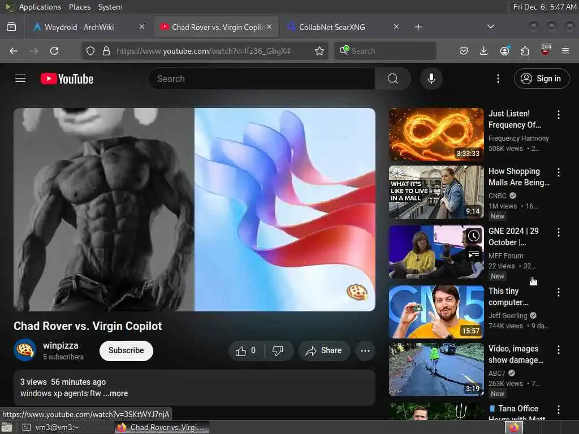Image resolution: width=579 pixels, height=434 pixels.
Task: Open more actions ellipsis beside Share
Action: click(x=365, y=350)
